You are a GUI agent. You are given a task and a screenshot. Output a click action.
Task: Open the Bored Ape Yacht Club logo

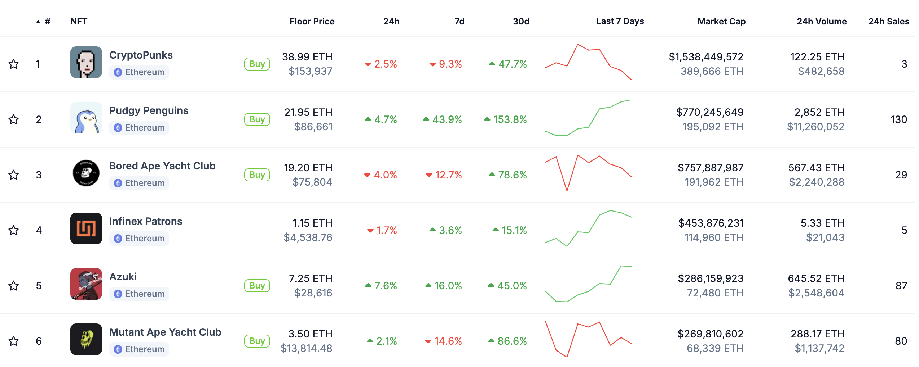tap(86, 173)
